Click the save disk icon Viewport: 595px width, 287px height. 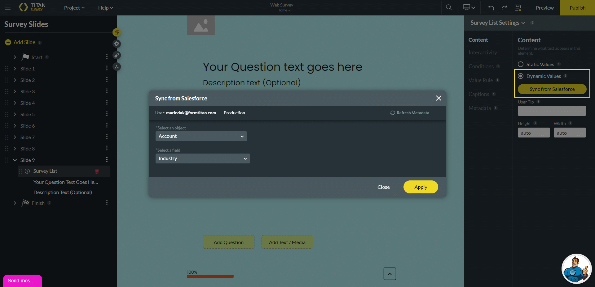coord(518,8)
